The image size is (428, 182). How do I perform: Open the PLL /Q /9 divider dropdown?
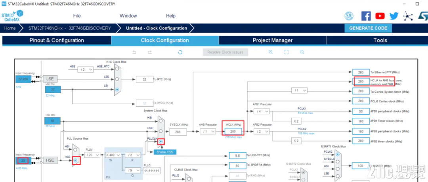pyautogui.click(x=133, y=171)
